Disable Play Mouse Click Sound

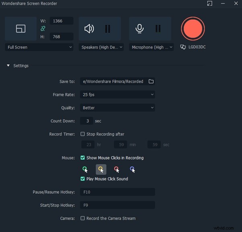[x=83, y=179]
